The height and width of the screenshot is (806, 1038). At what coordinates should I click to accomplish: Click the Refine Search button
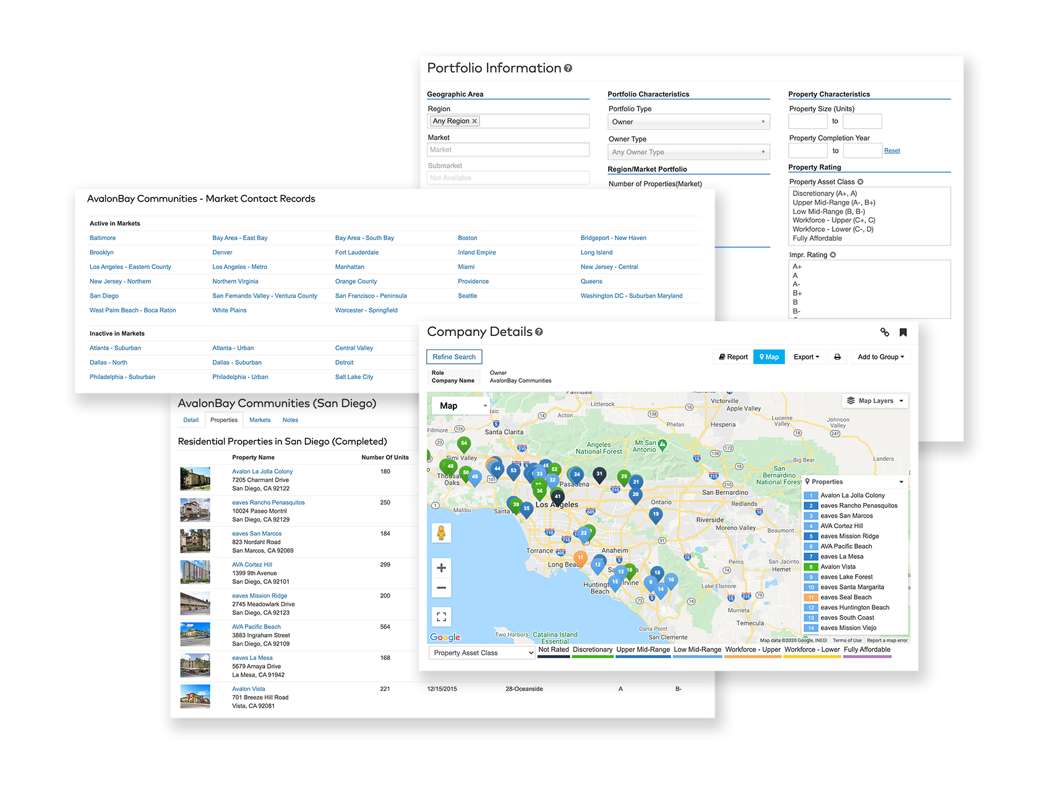click(454, 357)
